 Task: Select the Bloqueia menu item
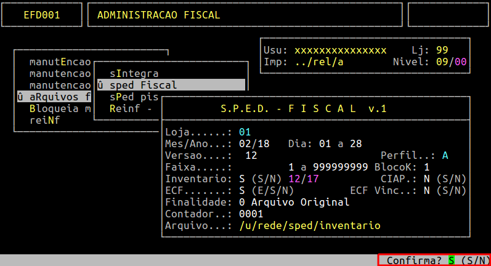(x=60, y=108)
